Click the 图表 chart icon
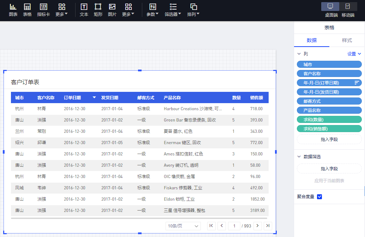 point(13,10)
